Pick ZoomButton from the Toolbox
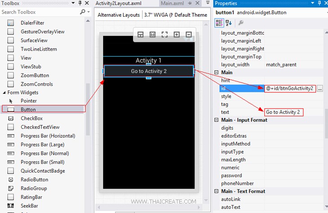328x213 pixels. [x=35, y=76]
